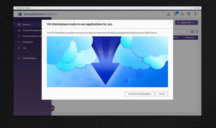Click the search field next to view icons
This screenshot has width=216, height=128.
[x=180, y=32]
